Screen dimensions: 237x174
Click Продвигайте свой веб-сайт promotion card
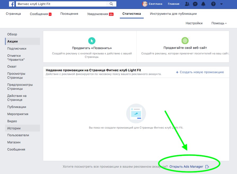pyautogui.click(x=183, y=47)
